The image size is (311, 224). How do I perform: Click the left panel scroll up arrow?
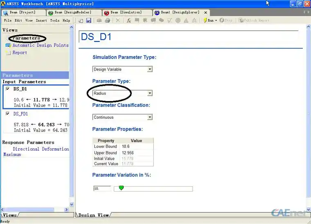72,27
